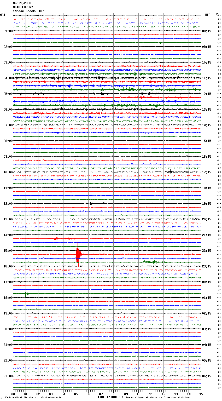Click the traces clipped footer note

pos(158,397)
